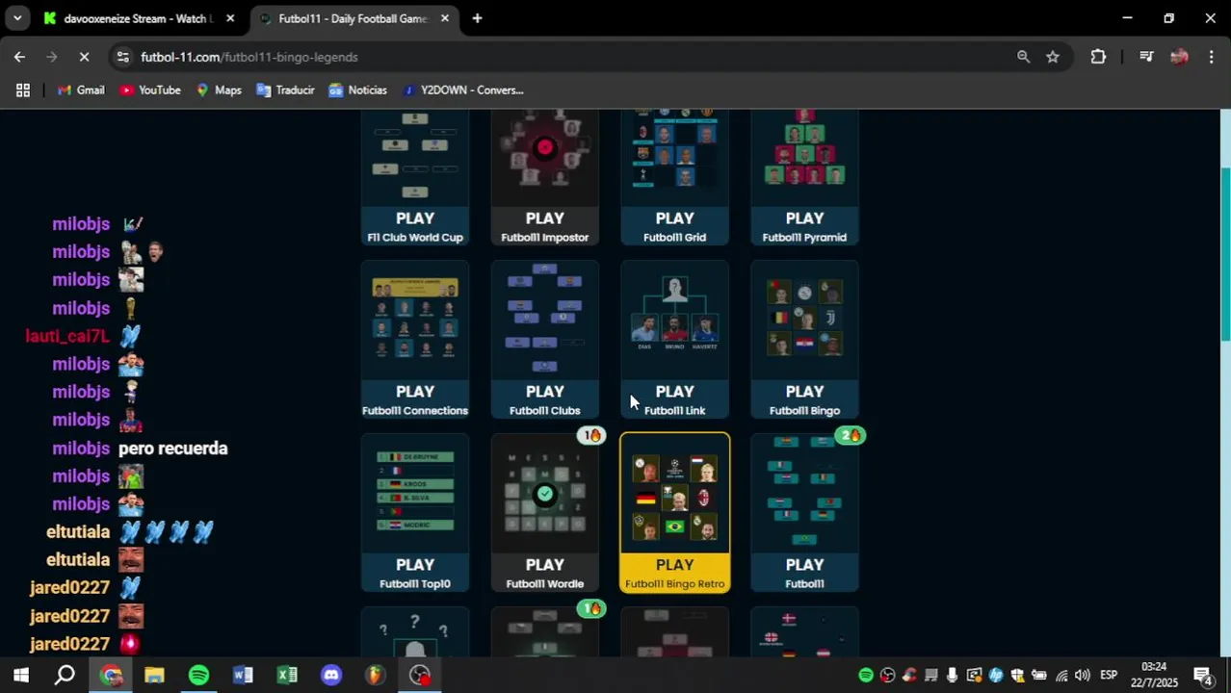Open Discord from taskbar

pyautogui.click(x=331, y=675)
